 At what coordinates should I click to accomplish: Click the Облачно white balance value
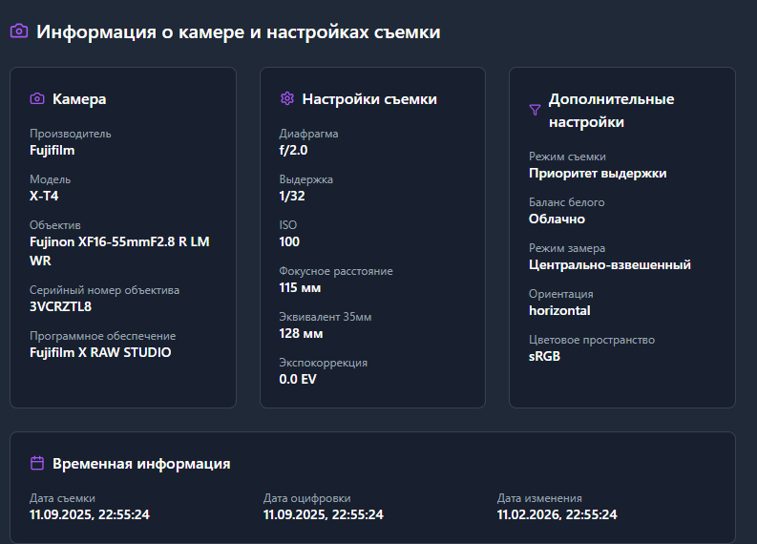click(557, 219)
